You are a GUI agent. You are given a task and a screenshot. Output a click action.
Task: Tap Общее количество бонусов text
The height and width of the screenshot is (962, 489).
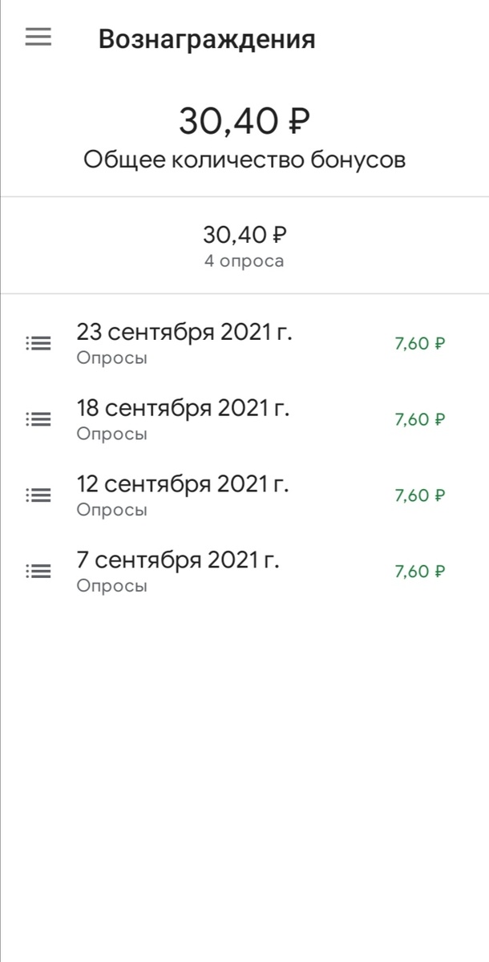point(244,159)
